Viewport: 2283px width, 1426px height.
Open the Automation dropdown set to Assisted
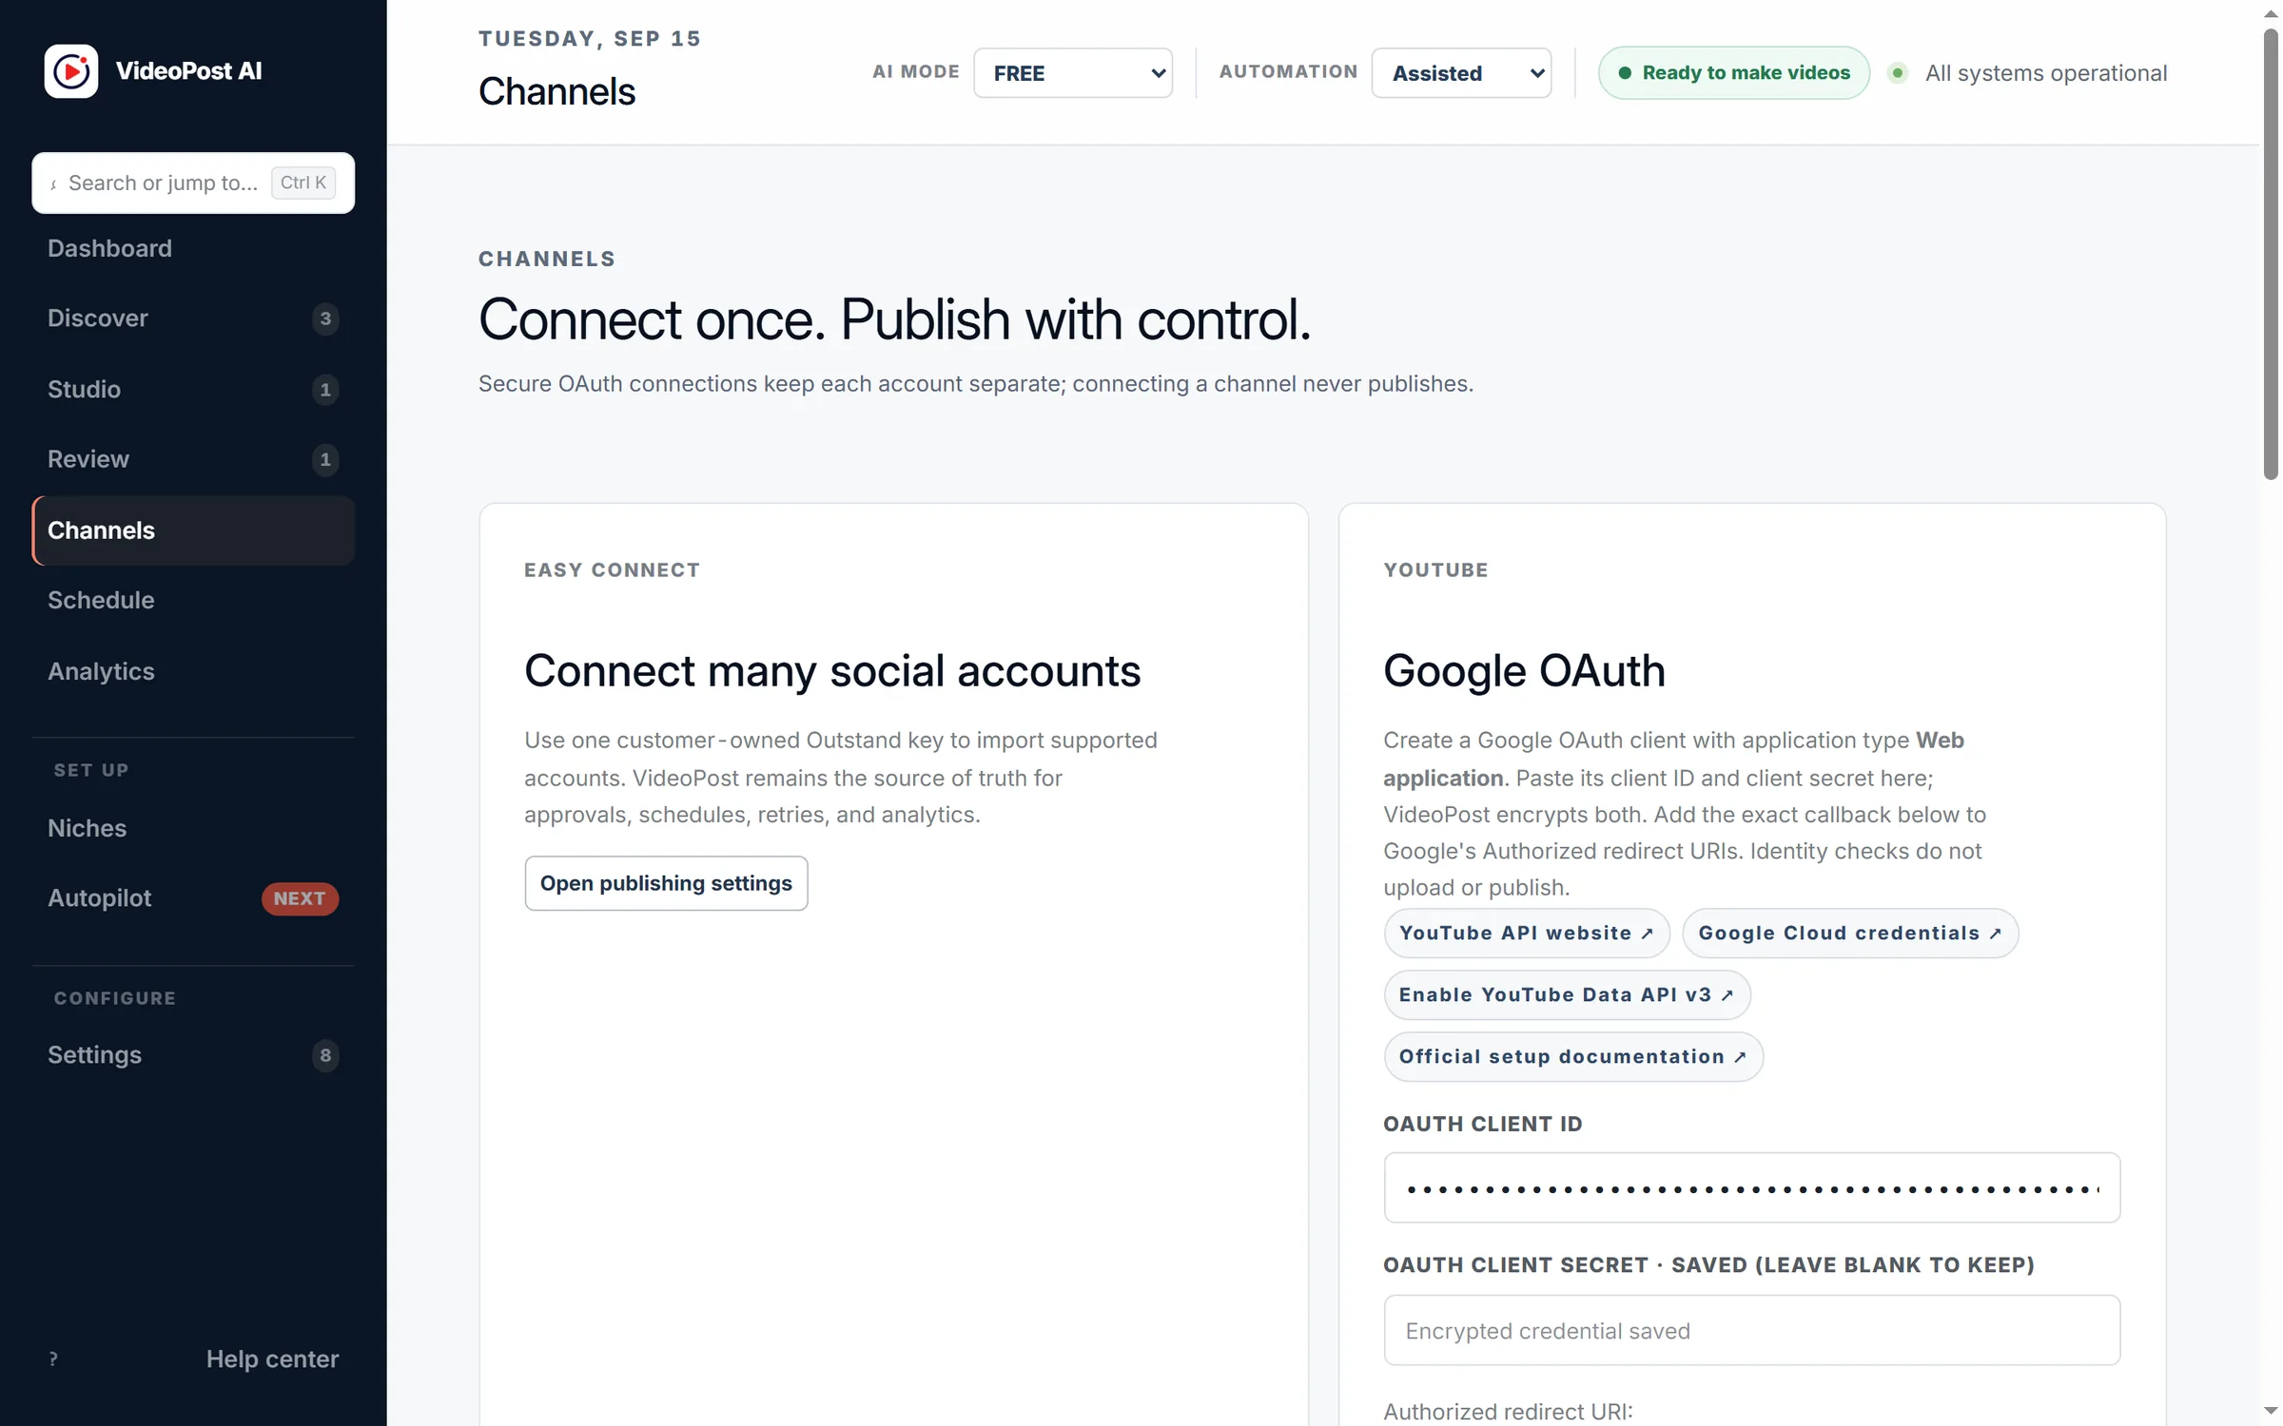pyautogui.click(x=1461, y=73)
